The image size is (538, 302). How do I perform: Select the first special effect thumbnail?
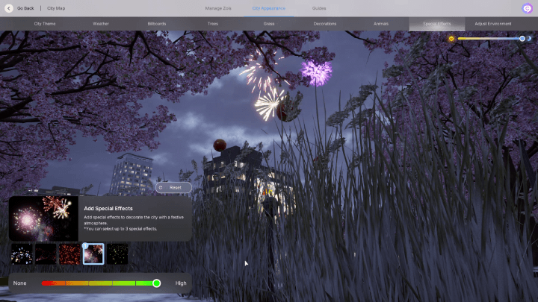coord(22,254)
